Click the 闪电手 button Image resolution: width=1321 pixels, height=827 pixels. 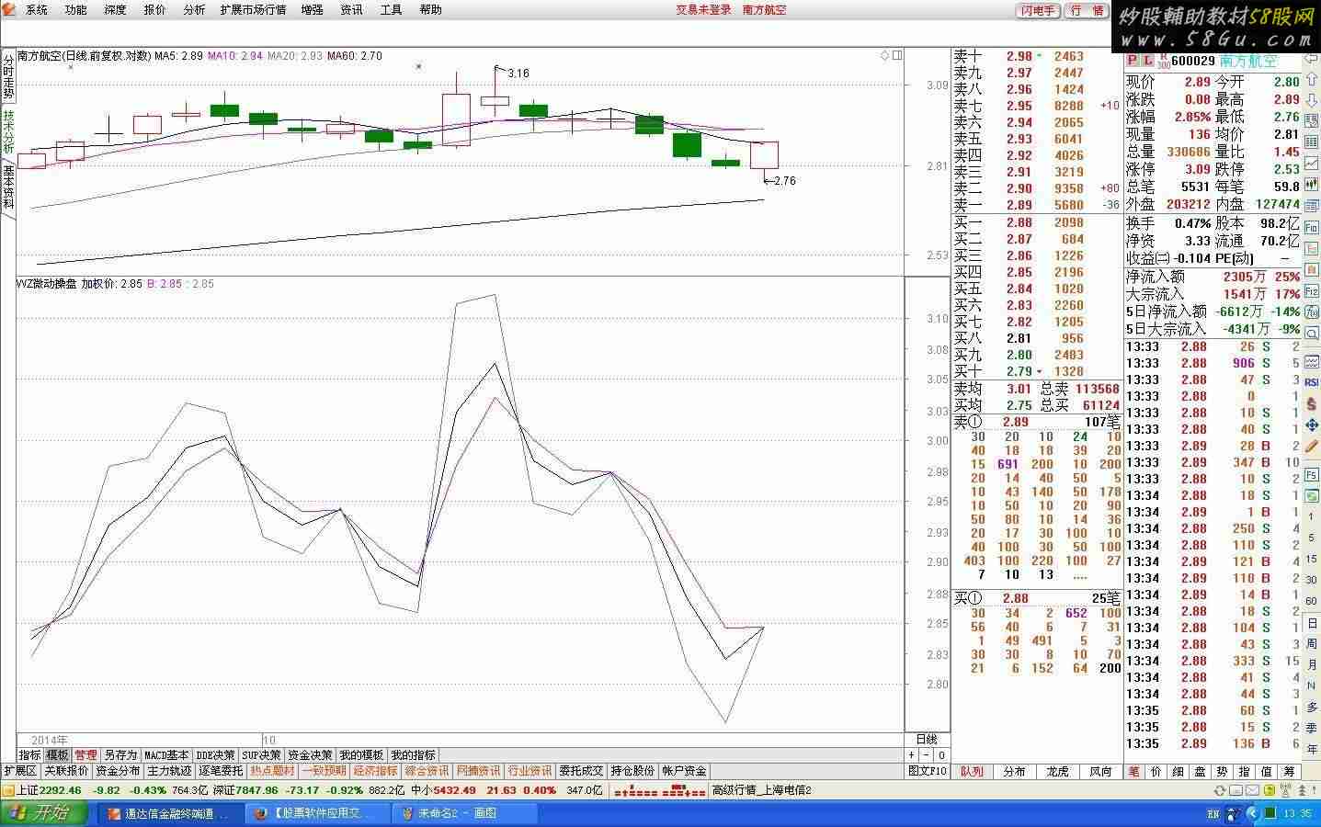click(x=1038, y=10)
